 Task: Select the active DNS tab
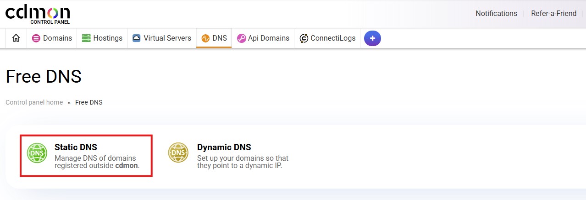[219, 38]
